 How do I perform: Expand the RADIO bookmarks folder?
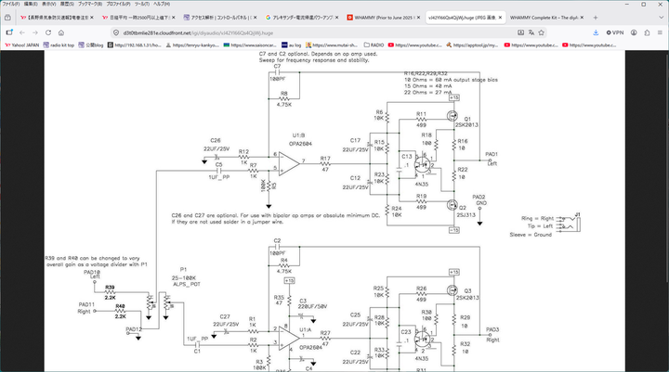[x=374, y=45]
